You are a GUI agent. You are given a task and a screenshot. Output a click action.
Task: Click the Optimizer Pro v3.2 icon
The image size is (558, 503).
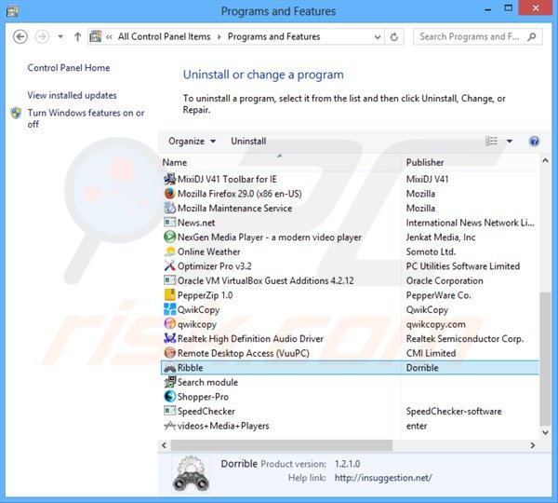[x=170, y=265]
